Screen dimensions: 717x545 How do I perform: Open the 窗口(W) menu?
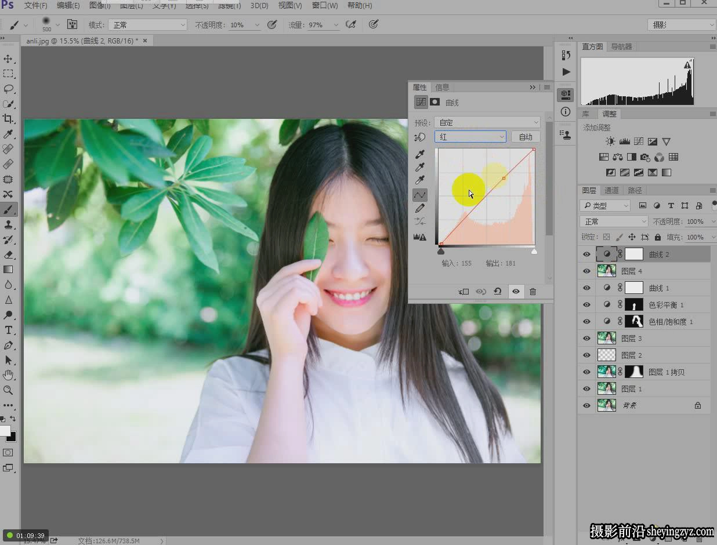click(x=325, y=5)
